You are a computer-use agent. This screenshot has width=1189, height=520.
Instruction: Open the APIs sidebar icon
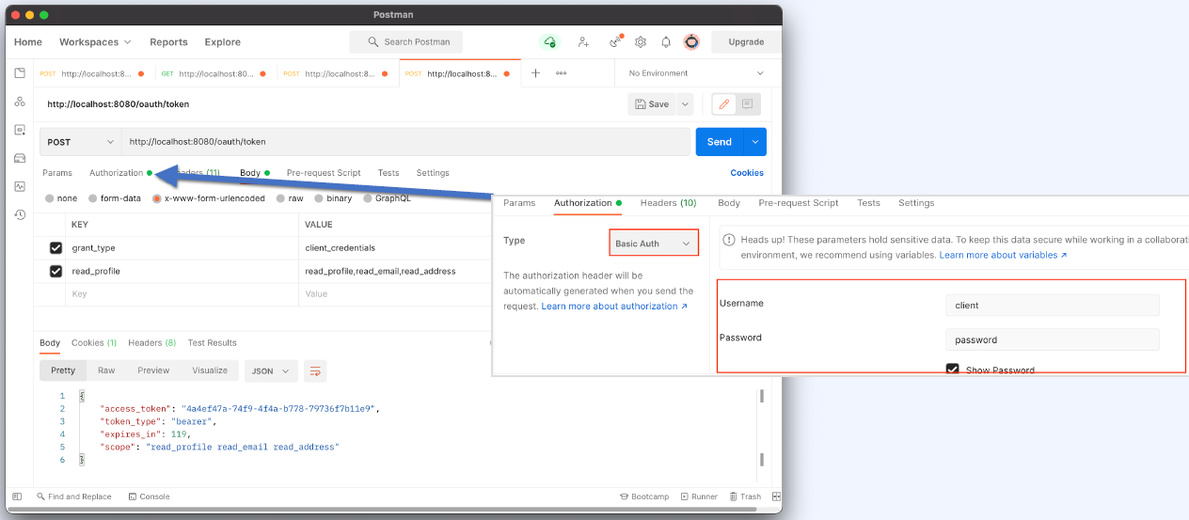tap(20, 102)
